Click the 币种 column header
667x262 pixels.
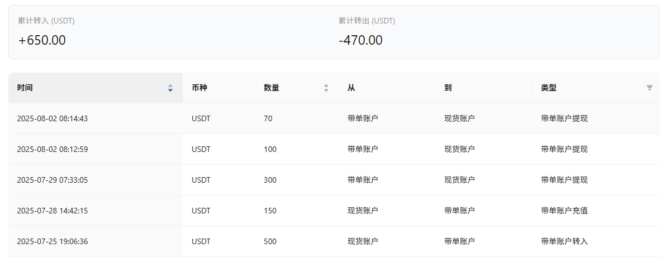[x=218, y=88]
